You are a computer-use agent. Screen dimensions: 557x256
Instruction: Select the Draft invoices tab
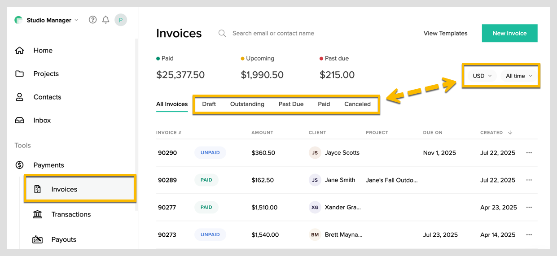(209, 104)
